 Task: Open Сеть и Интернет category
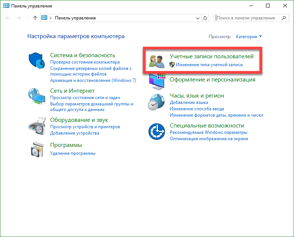72,91
